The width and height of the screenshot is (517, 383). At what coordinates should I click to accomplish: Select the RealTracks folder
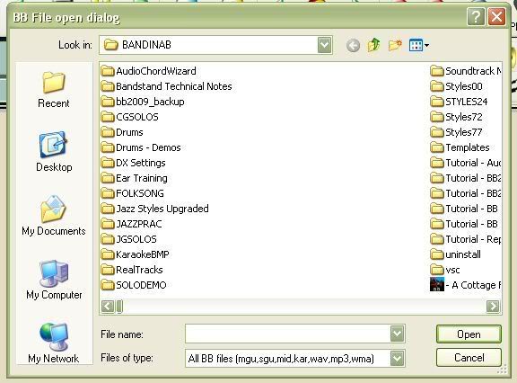[x=132, y=270]
